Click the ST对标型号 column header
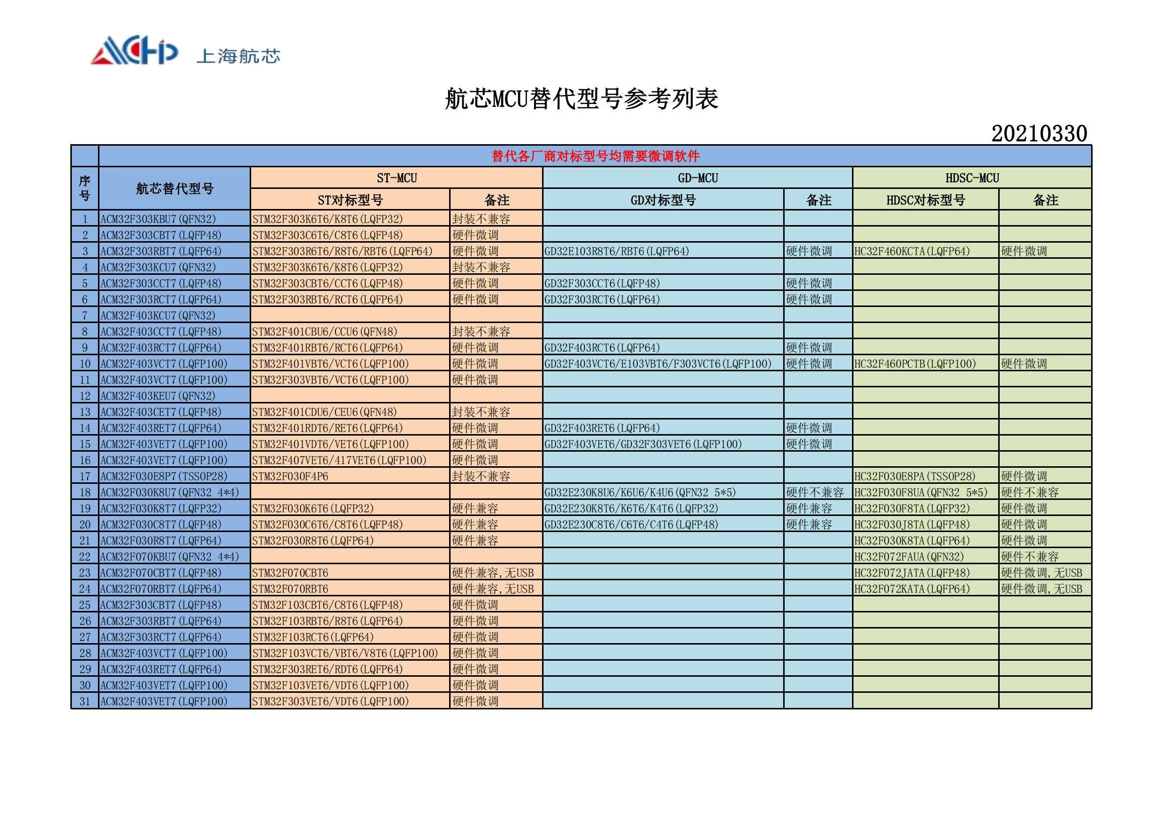Screen dimensions: 1175x831 (350, 199)
